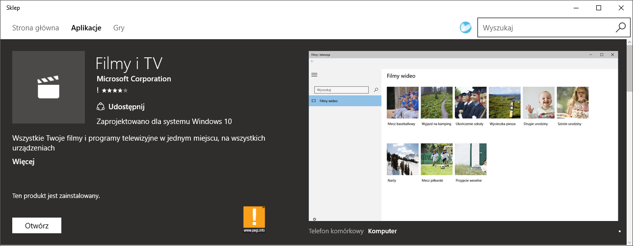Viewport: 633px width, 246px height.
Task: Open the user account avatar icon
Action: click(x=465, y=27)
